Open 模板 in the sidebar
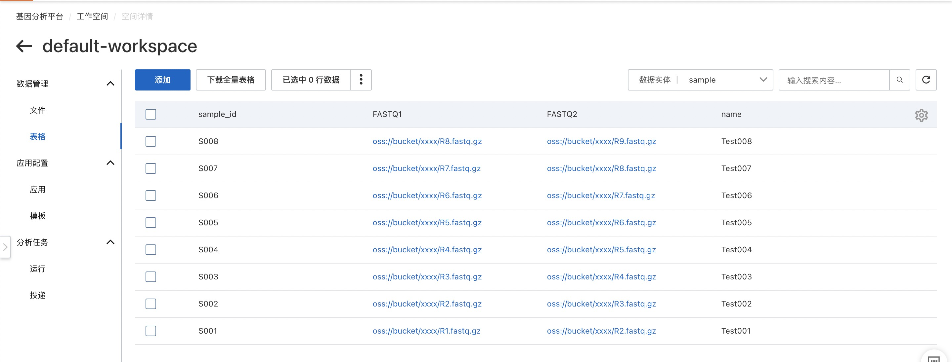Screen dimensions: 952x362 [38, 216]
